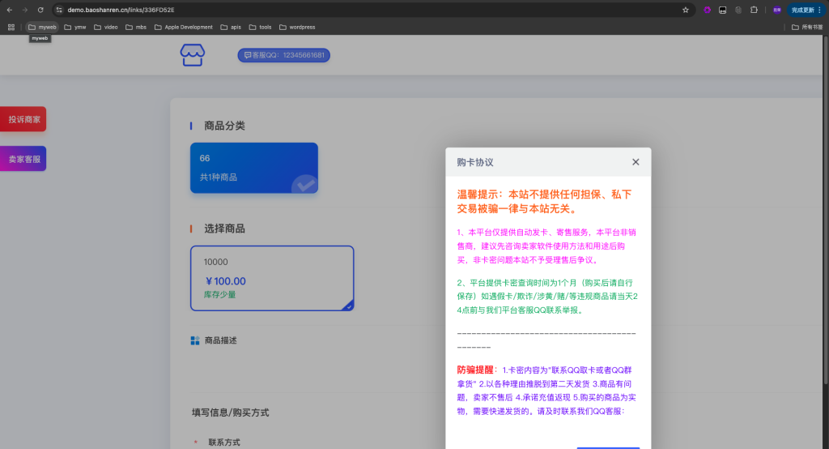The image size is (829, 449).
Task: Open the wordpress bookmark folder
Action: coord(297,27)
